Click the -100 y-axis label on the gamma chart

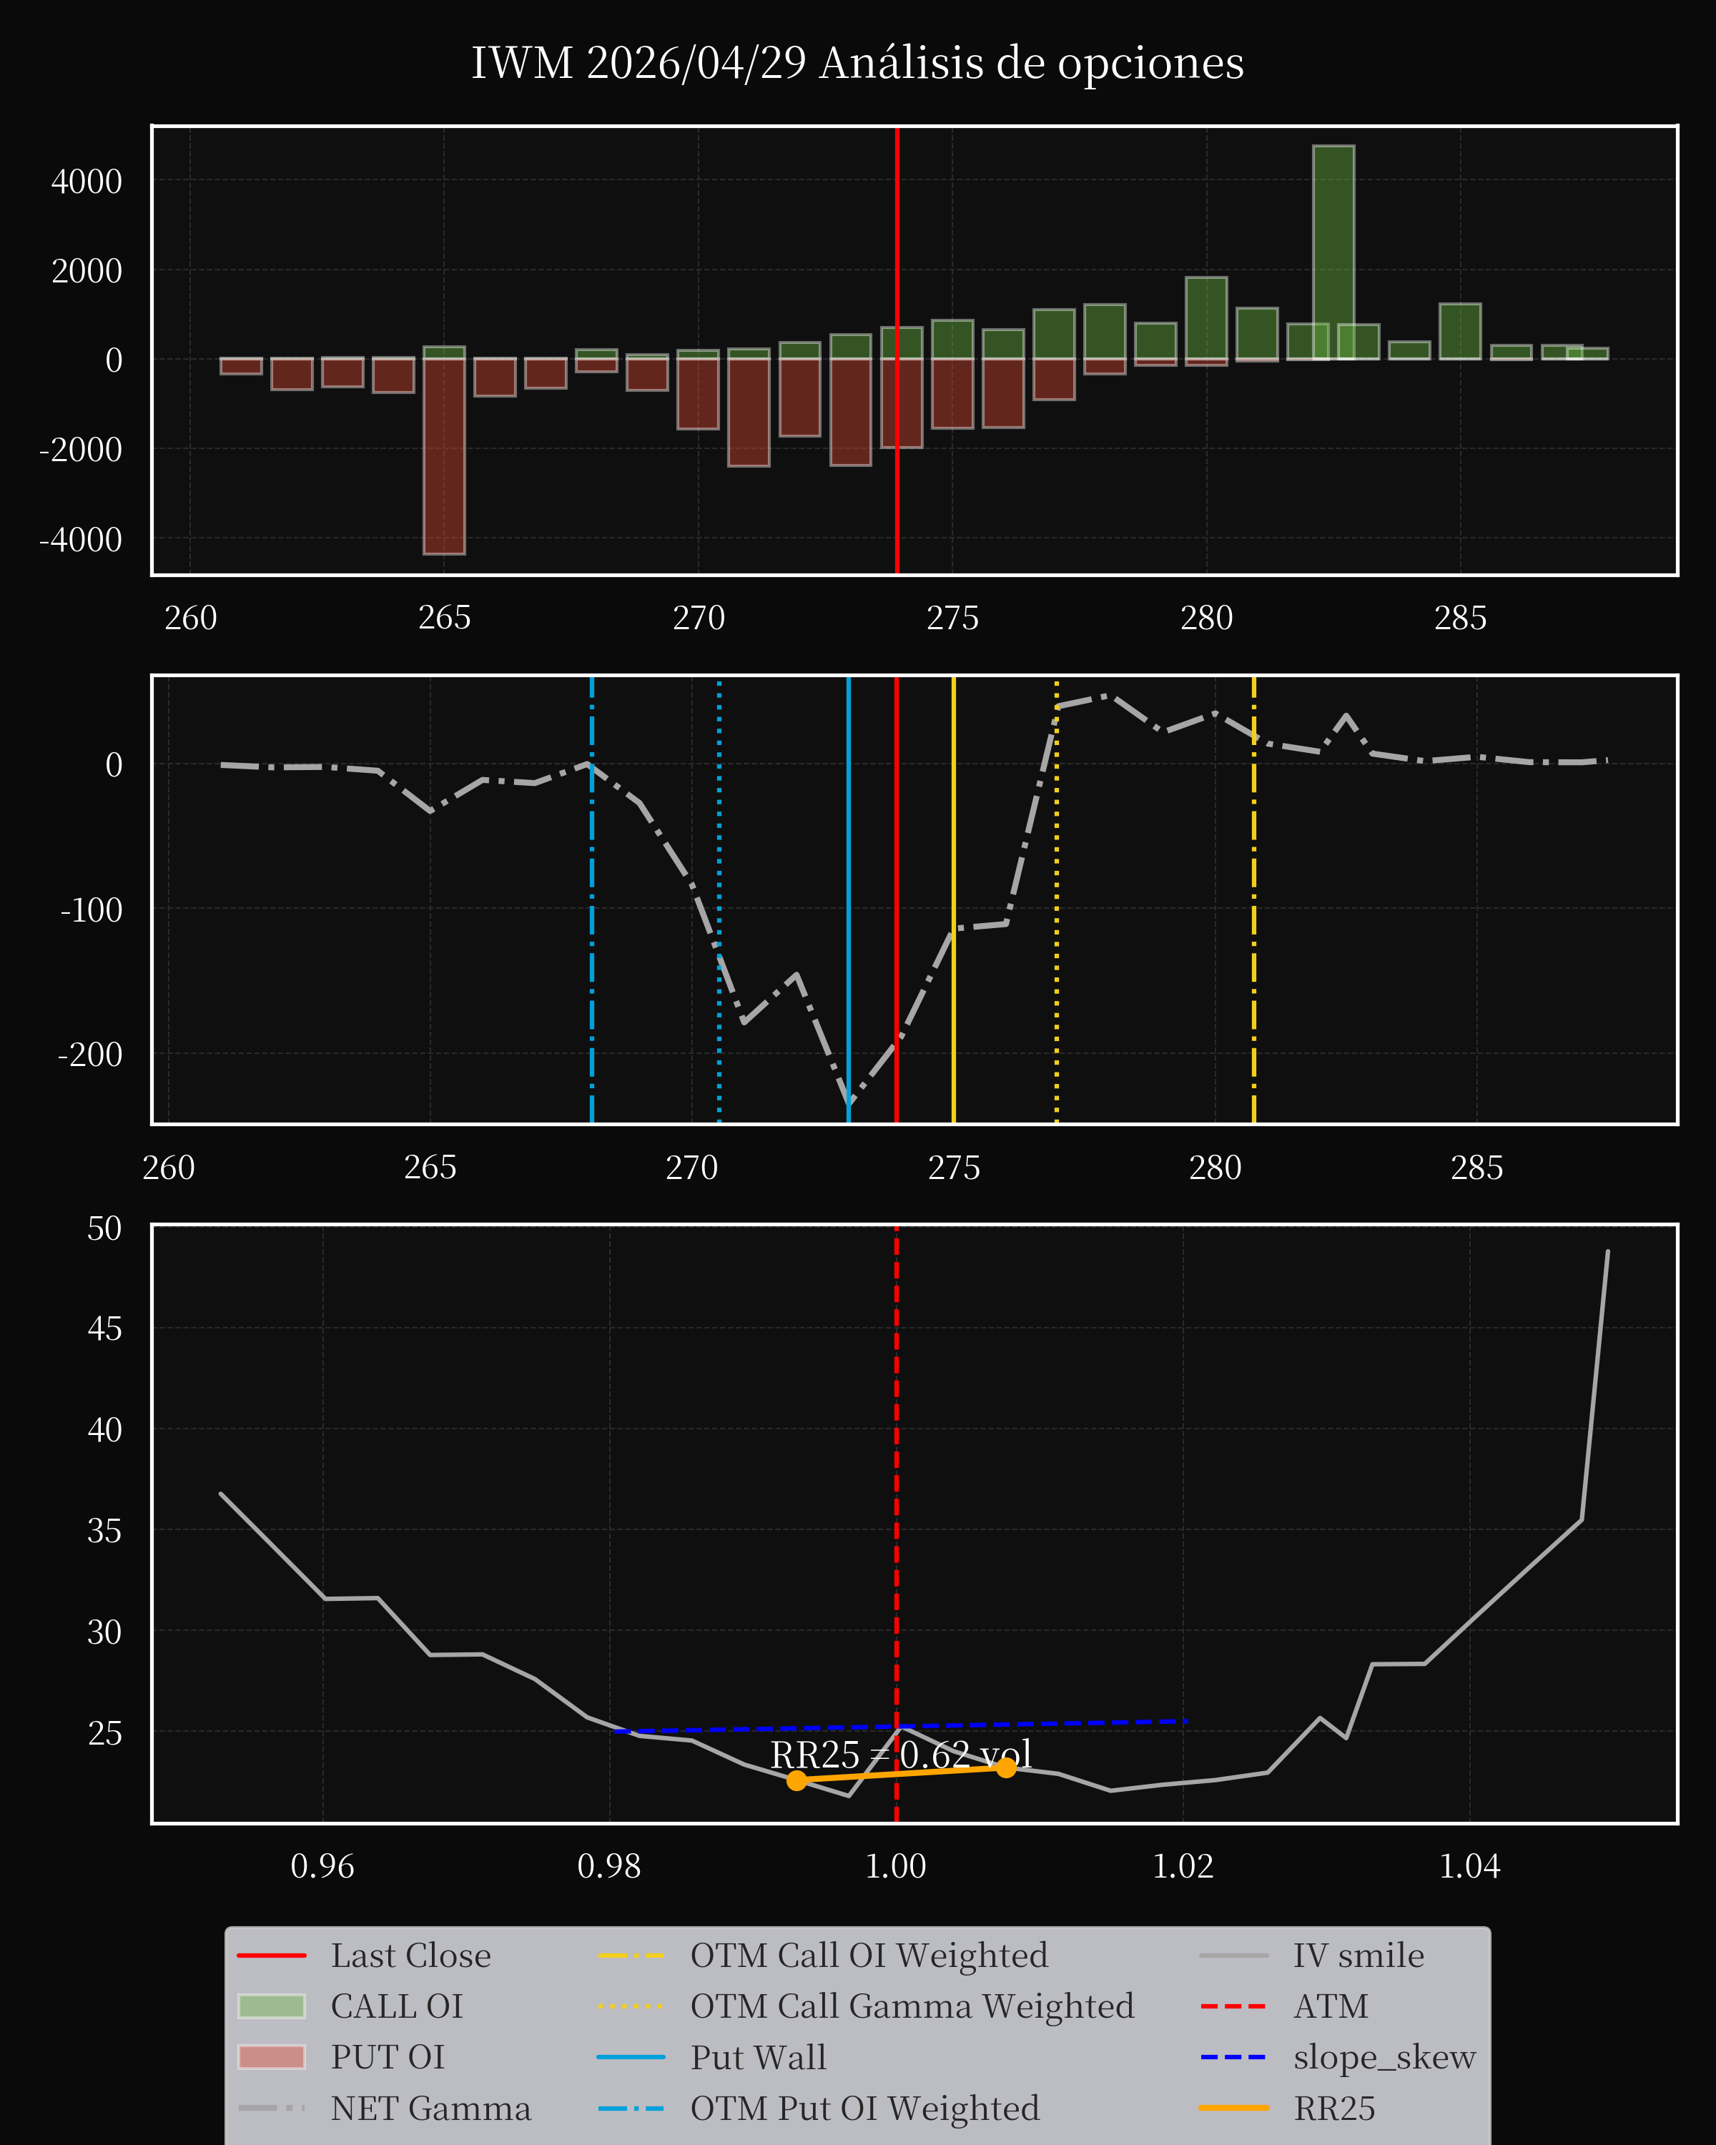[x=92, y=910]
